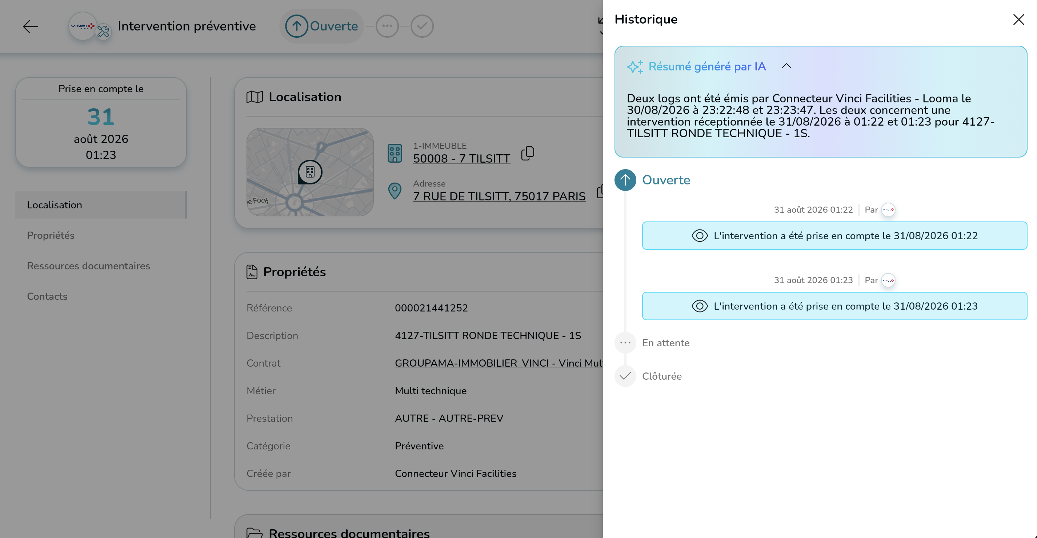Click the wrench intervention type icon

click(x=104, y=31)
